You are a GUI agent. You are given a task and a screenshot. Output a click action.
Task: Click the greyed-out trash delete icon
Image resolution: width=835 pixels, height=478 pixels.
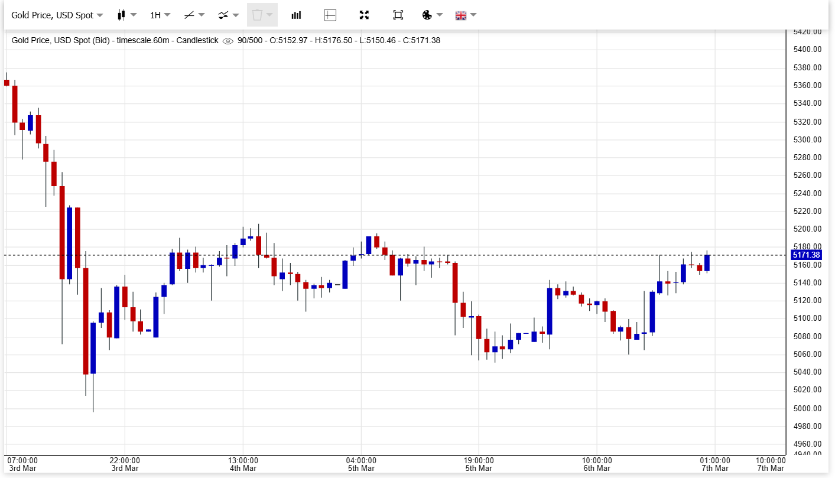point(261,15)
